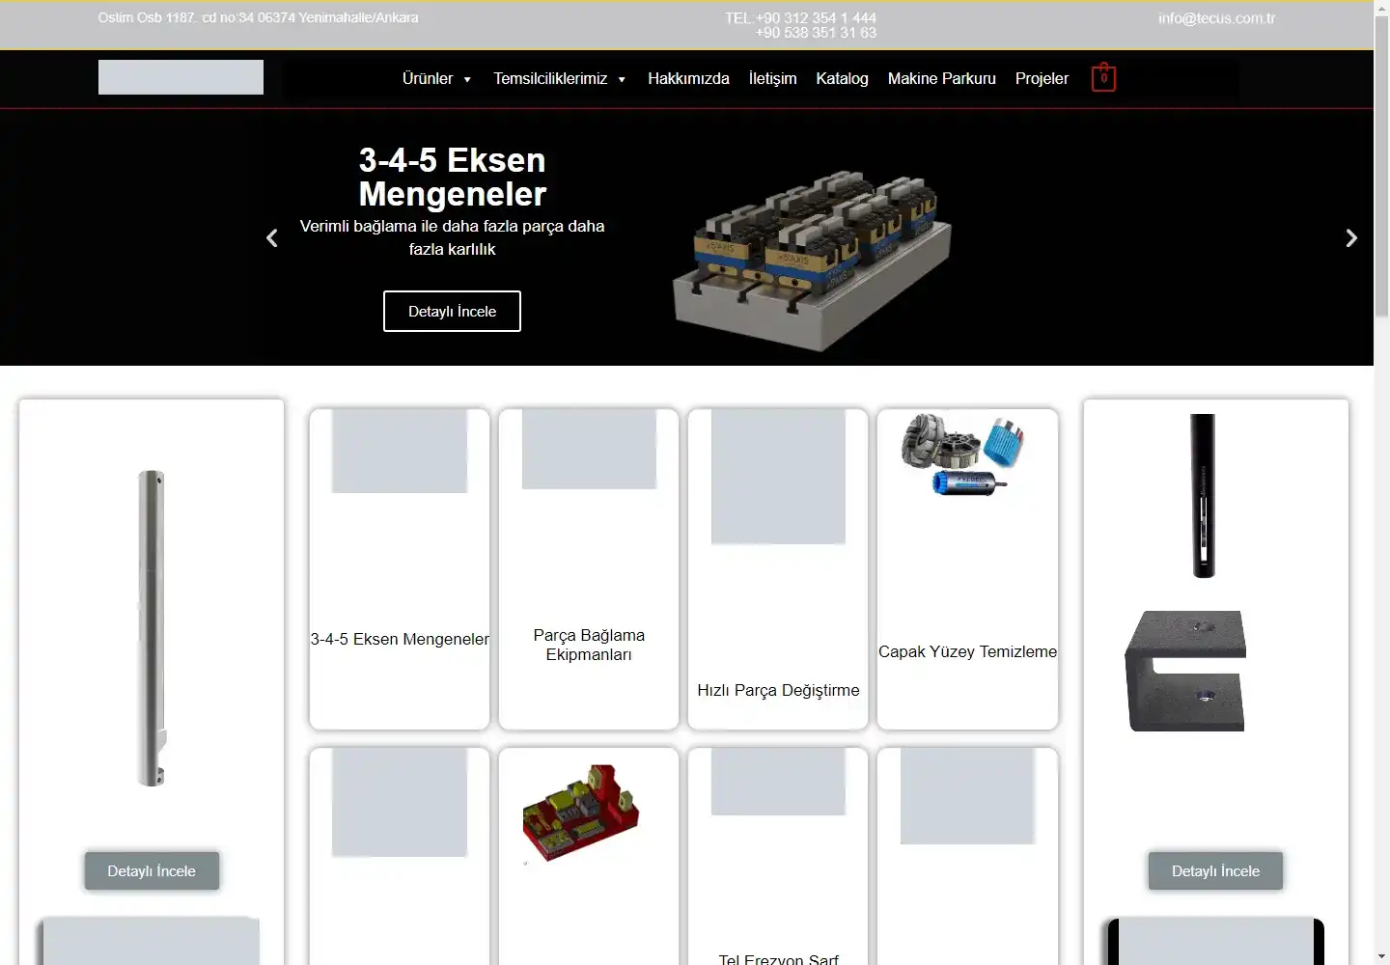The width and height of the screenshot is (1390, 965).
Task: Click the scrollbar down arrow
Action: [x=1381, y=956]
